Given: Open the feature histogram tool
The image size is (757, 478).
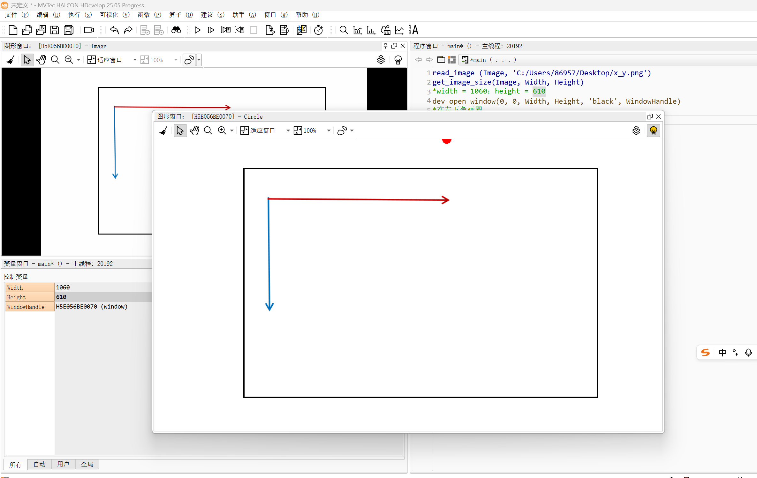Looking at the screenshot, I should point(371,30).
